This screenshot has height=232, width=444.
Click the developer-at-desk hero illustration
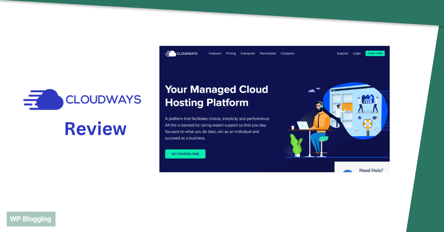coord(337,120)
